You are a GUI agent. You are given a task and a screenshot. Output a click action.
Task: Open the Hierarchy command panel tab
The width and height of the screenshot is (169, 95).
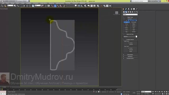point(129,9)
